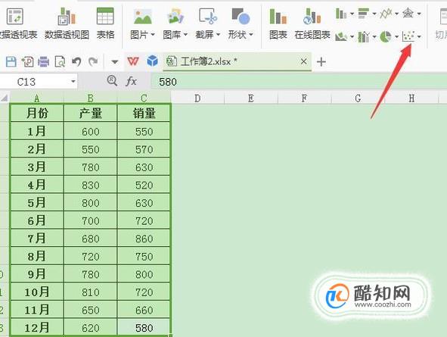Viewport: 447px width, 337px height.
Task: Close the 工作簿2.xlsx tab
Action: coord(303,61)
